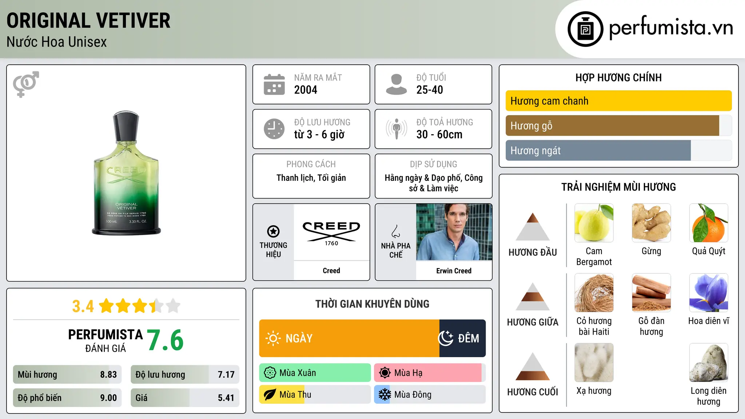Viewport: 745px width, 419px height.
Task: Click the sun icon for Mùa Hạ
Action: tap(385, 373)
